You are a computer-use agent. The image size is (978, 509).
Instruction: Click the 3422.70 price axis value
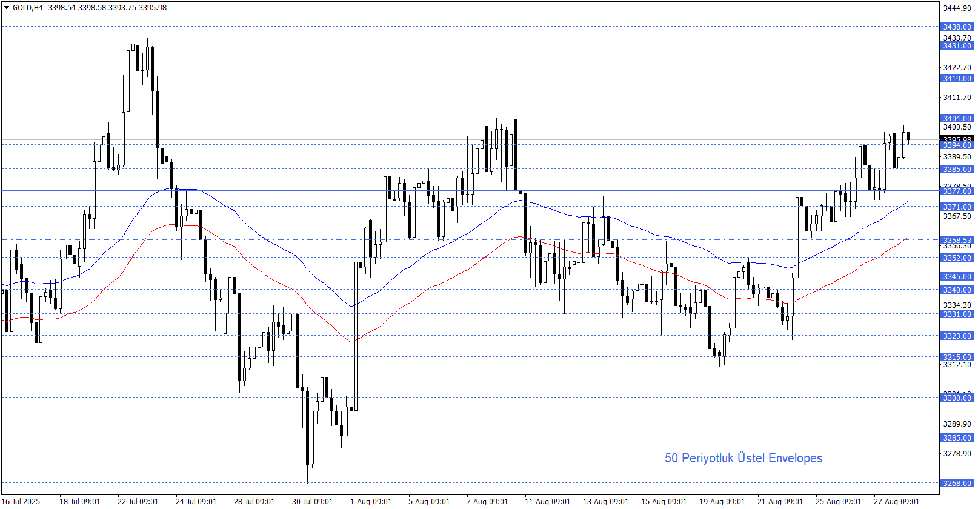[957, 67]
